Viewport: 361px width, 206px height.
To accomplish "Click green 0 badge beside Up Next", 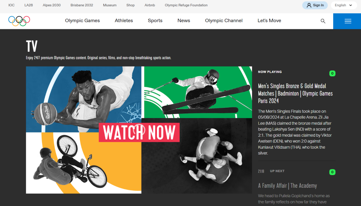I will [x=332, y=172].
